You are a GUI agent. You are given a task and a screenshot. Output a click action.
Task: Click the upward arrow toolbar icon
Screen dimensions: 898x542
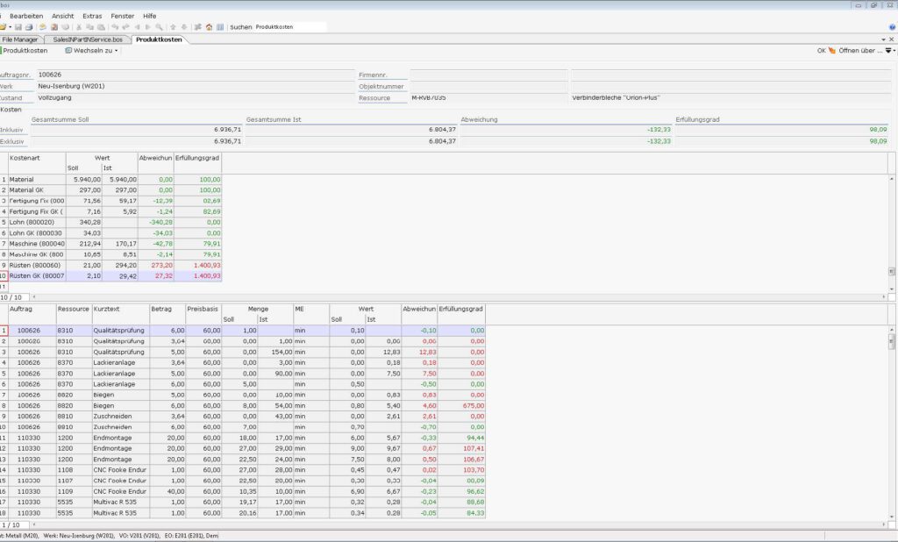pos(173,27)
